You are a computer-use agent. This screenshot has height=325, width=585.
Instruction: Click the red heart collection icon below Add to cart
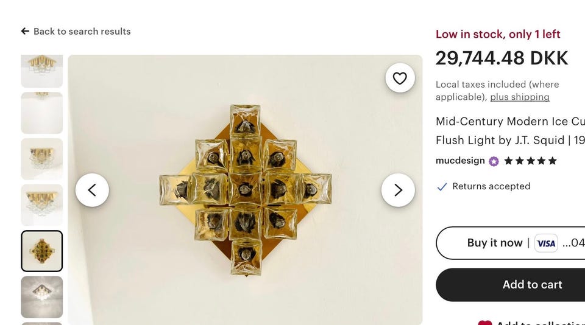tap(484, 323)
